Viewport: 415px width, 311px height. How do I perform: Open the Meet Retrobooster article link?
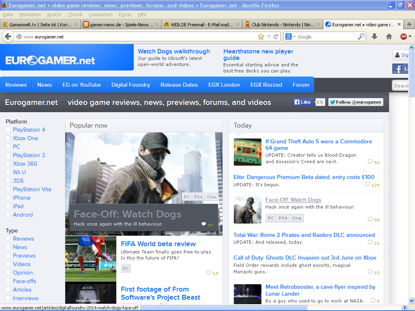[320, 290]
